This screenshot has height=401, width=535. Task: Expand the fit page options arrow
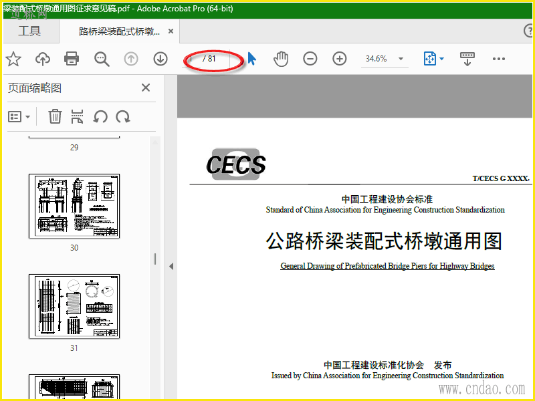[442, 59]
